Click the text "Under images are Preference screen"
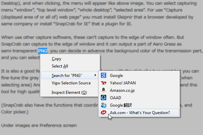Image resolution: width=203 pixels, height=135 pixels. pos(39,125)
